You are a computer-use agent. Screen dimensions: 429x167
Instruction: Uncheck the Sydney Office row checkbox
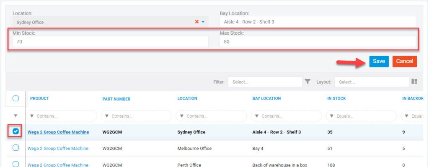[x=16, y=131]
